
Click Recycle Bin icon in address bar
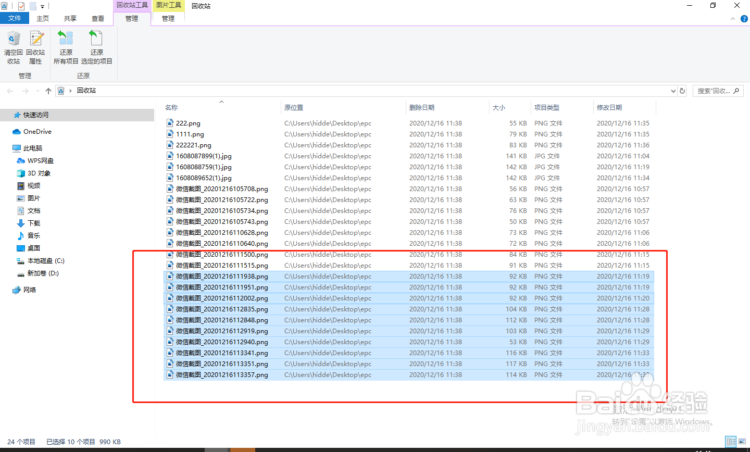pyautogui.click(x=61, y=91)
